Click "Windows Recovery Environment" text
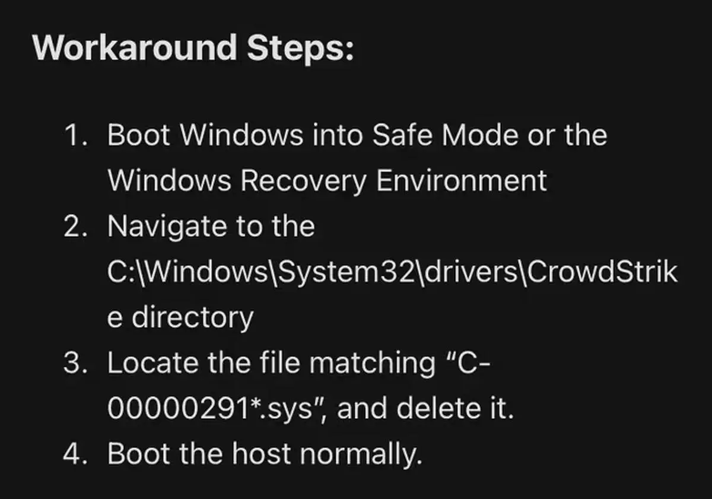 327,180
